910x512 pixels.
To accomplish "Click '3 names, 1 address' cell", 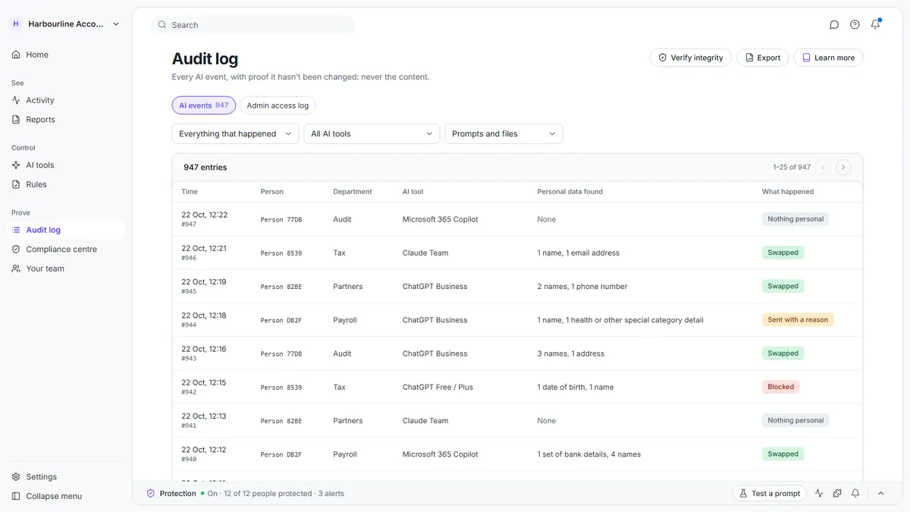I will click(573, 353).
